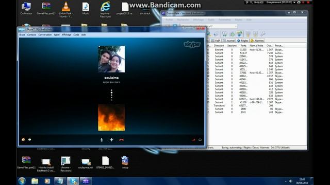This screenshot has width=330, height=185.
Task: Sort by the Nom d'hôte column header
Action: click(x=256, y=46)
